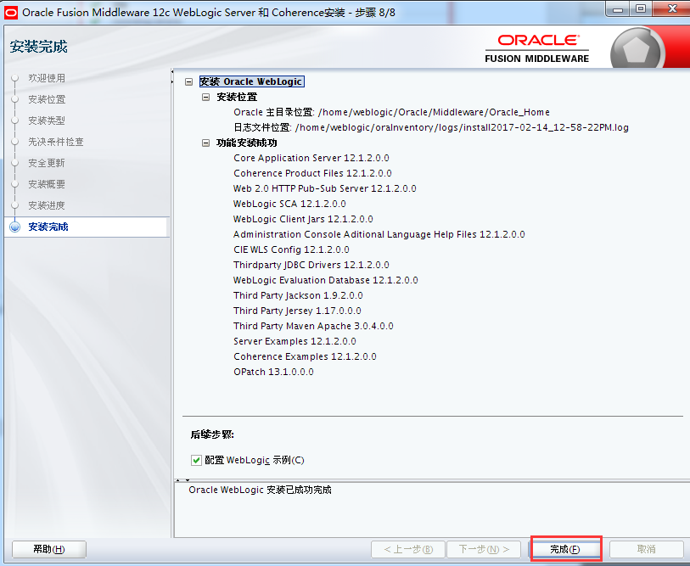
Task: Click Third Party Jersey 1.17.0.0.0 row
Action: click(297, 311)
